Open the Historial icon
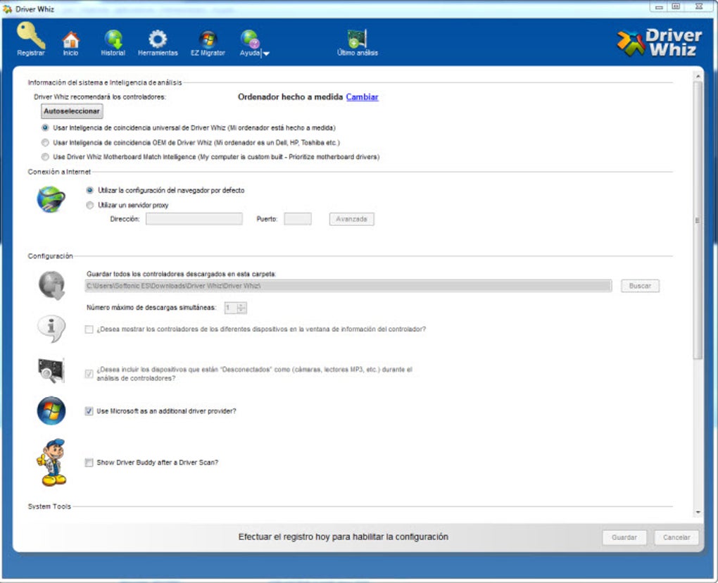The height and width of the screenshot is (583, 718). point(113,39)
